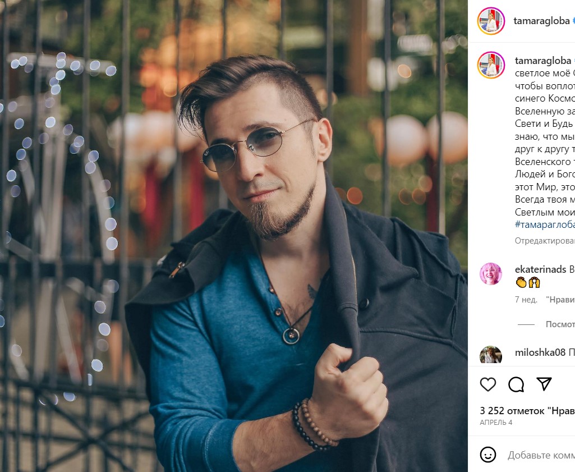The height and width of the screenshot is (472, 575).
Task: Click the main post photo
Action: point(234,236)
